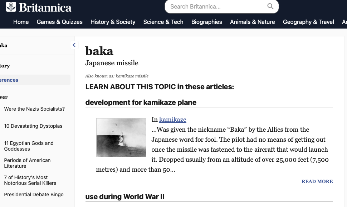Collapse the sidebar with the chevron arrow

[74, 45]
